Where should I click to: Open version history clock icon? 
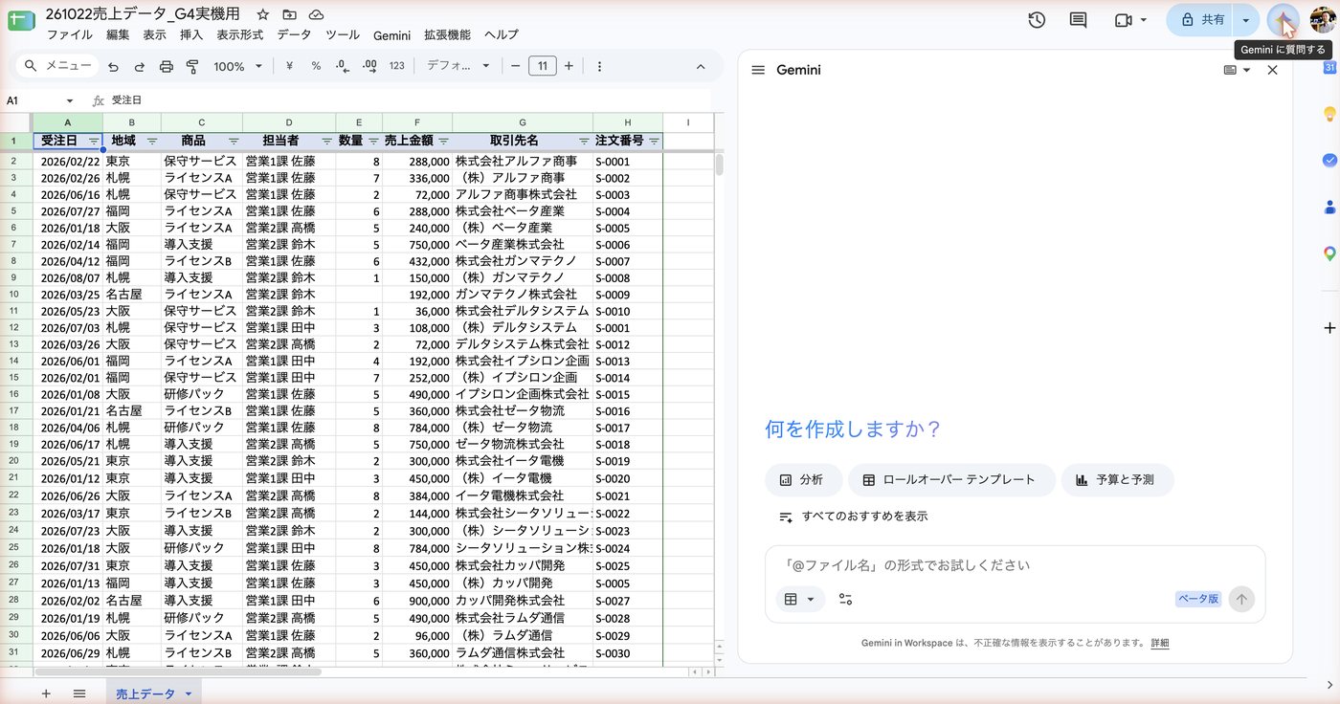[x=1037, y=20]
